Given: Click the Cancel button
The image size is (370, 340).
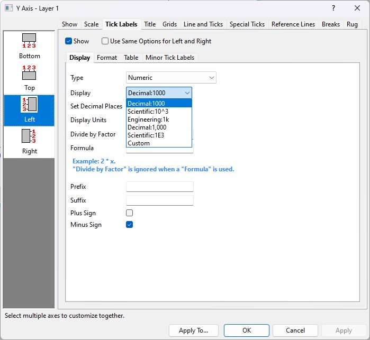Looking at the screenshot, I should (x=295, y=330).
